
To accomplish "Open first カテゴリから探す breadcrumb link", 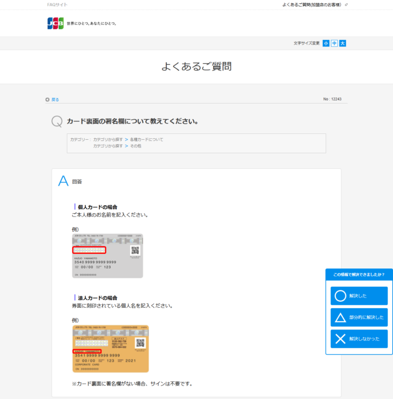I will (108, 139).
